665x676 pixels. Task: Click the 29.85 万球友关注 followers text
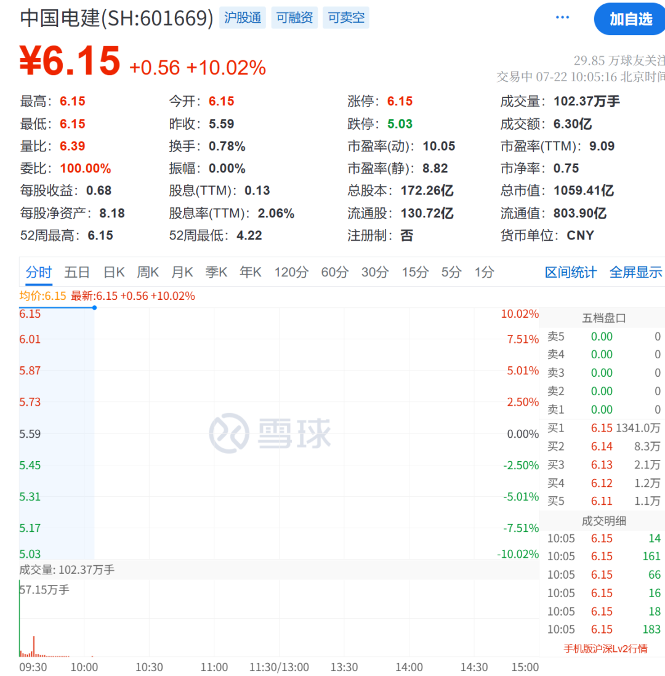coord(619,60)
